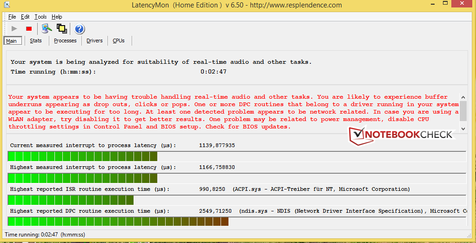
Task: Click the value 1166,758830
Action: (217, 167)
